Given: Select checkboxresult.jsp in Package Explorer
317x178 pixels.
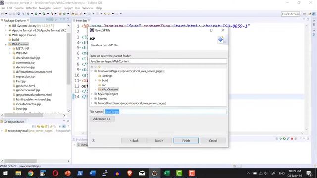Looking at the screenshot, I should (26, 58).
